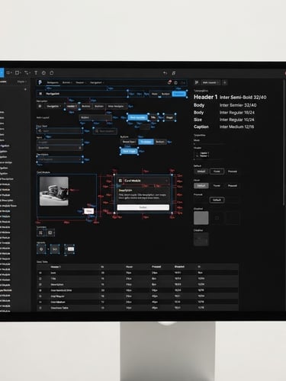Click the dark swatch at bottom of right sidebar

tap(201, 239)
